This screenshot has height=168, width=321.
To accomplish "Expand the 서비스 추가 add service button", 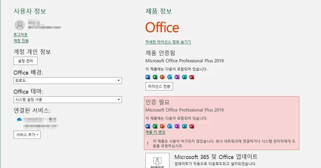I will click(27, 135).
